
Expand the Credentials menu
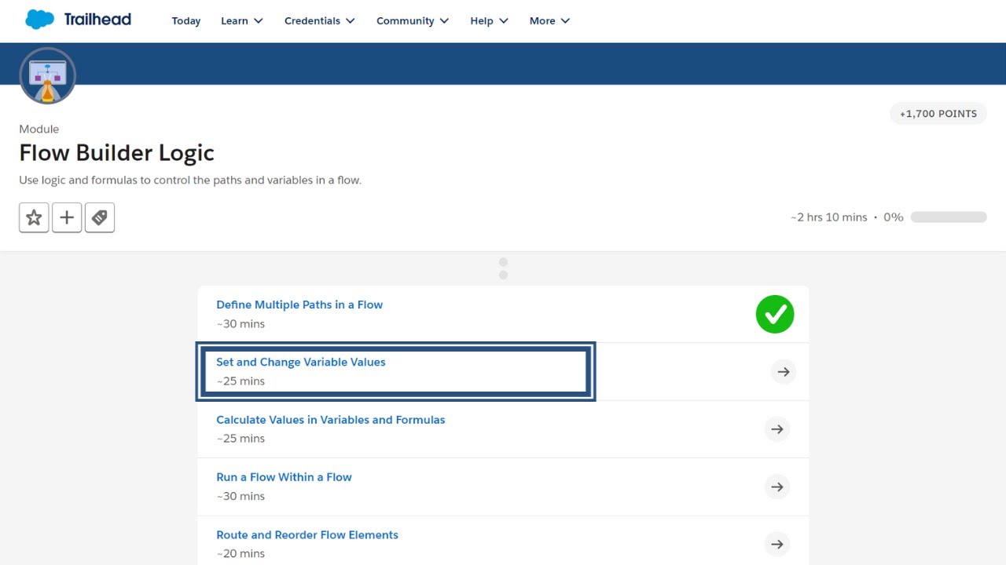[x=320, y=21]
